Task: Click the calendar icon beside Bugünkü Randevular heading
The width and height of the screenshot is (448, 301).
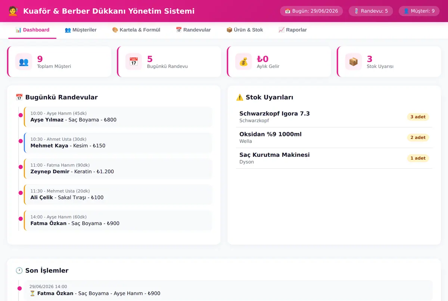Action: pyautogui.click(x=19, y=97)
